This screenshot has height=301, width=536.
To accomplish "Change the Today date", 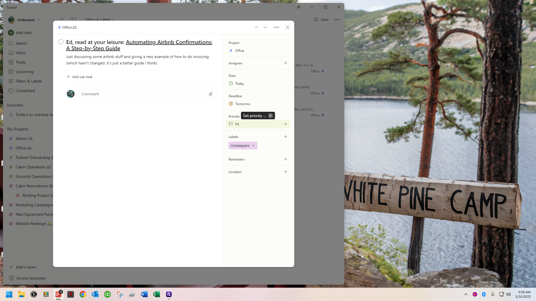I will pos(258,83).
